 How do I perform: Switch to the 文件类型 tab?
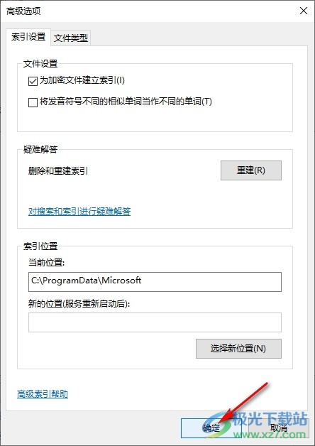(x=71, y=38)
